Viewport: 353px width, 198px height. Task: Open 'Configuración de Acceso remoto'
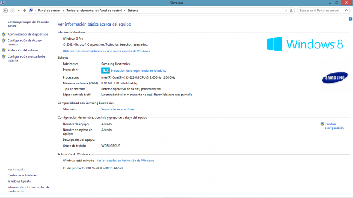click(25, 42)
